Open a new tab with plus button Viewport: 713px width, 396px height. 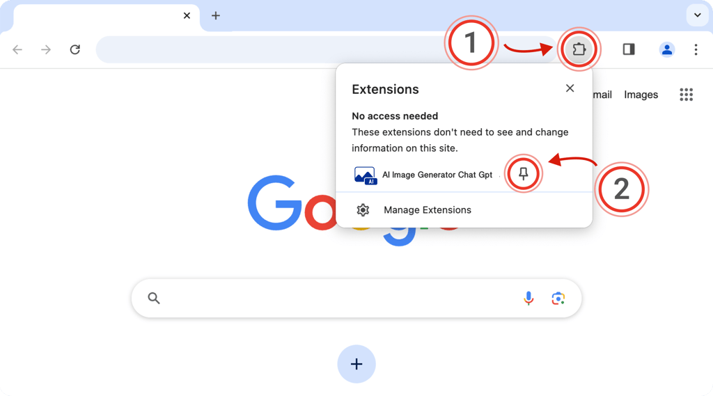(x=216, y=15)
